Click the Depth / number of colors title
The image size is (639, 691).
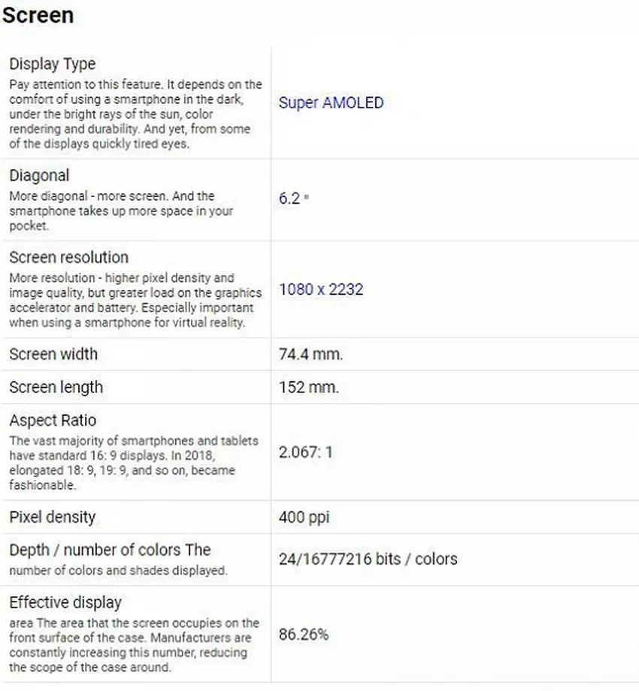tap(110, 550)
